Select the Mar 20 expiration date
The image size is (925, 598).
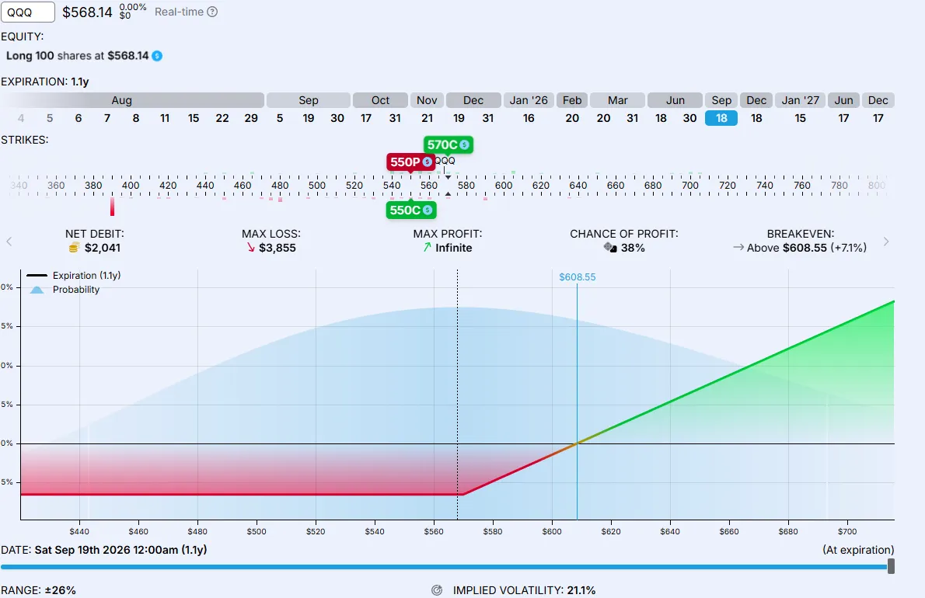pyautogui.click(x=603, y=118)
